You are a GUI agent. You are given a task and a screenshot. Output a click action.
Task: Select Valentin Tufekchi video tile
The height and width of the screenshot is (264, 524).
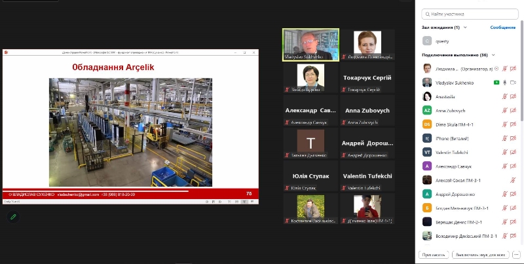coord(367,176)
